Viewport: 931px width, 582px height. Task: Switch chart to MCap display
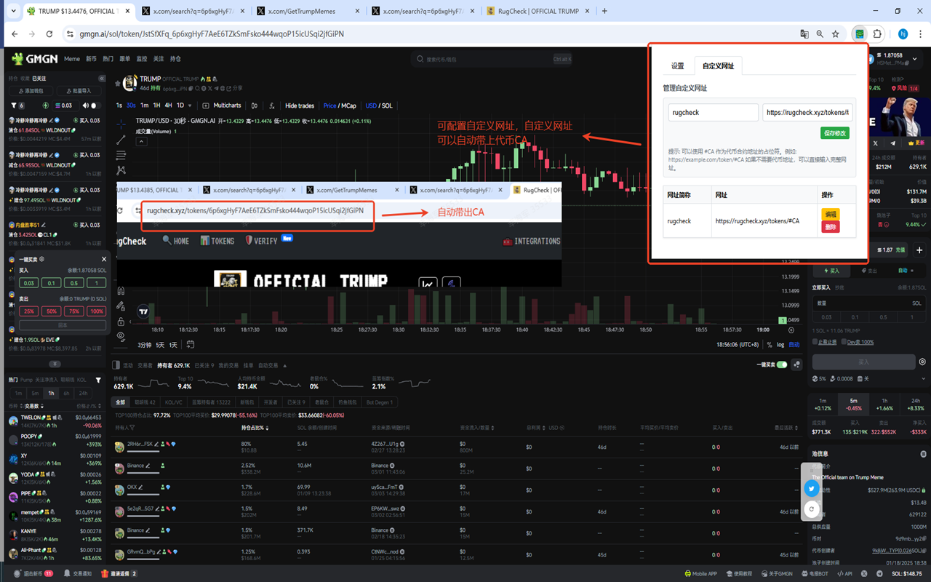click(x=349, y=105)
